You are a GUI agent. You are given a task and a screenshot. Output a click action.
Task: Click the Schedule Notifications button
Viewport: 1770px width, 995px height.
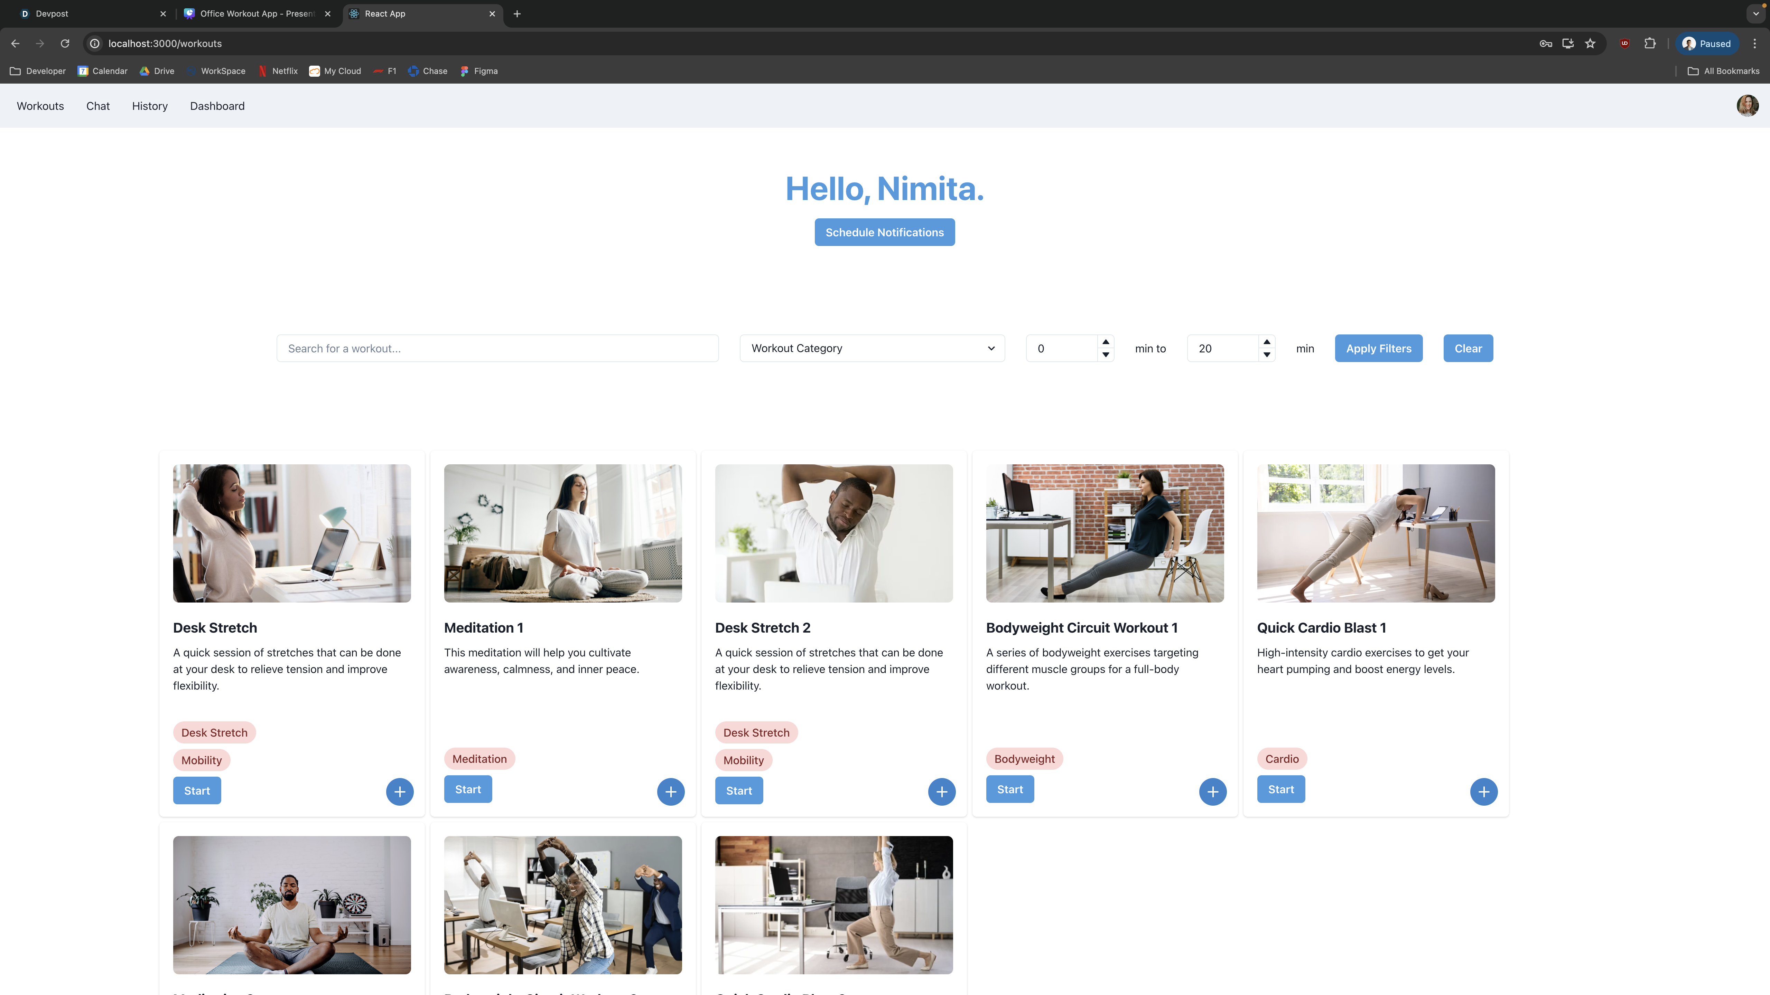[x=884, y=232]
